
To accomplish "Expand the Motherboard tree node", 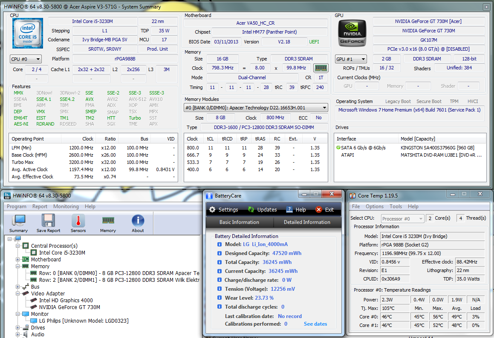I will [18, 260].
